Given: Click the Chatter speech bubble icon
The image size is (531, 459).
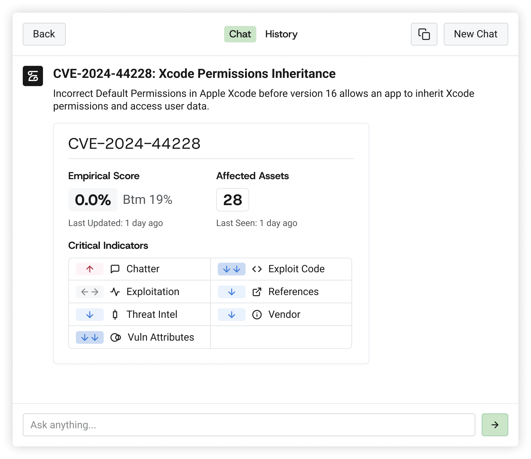Looking at the screenshot, I should [115, 269].
